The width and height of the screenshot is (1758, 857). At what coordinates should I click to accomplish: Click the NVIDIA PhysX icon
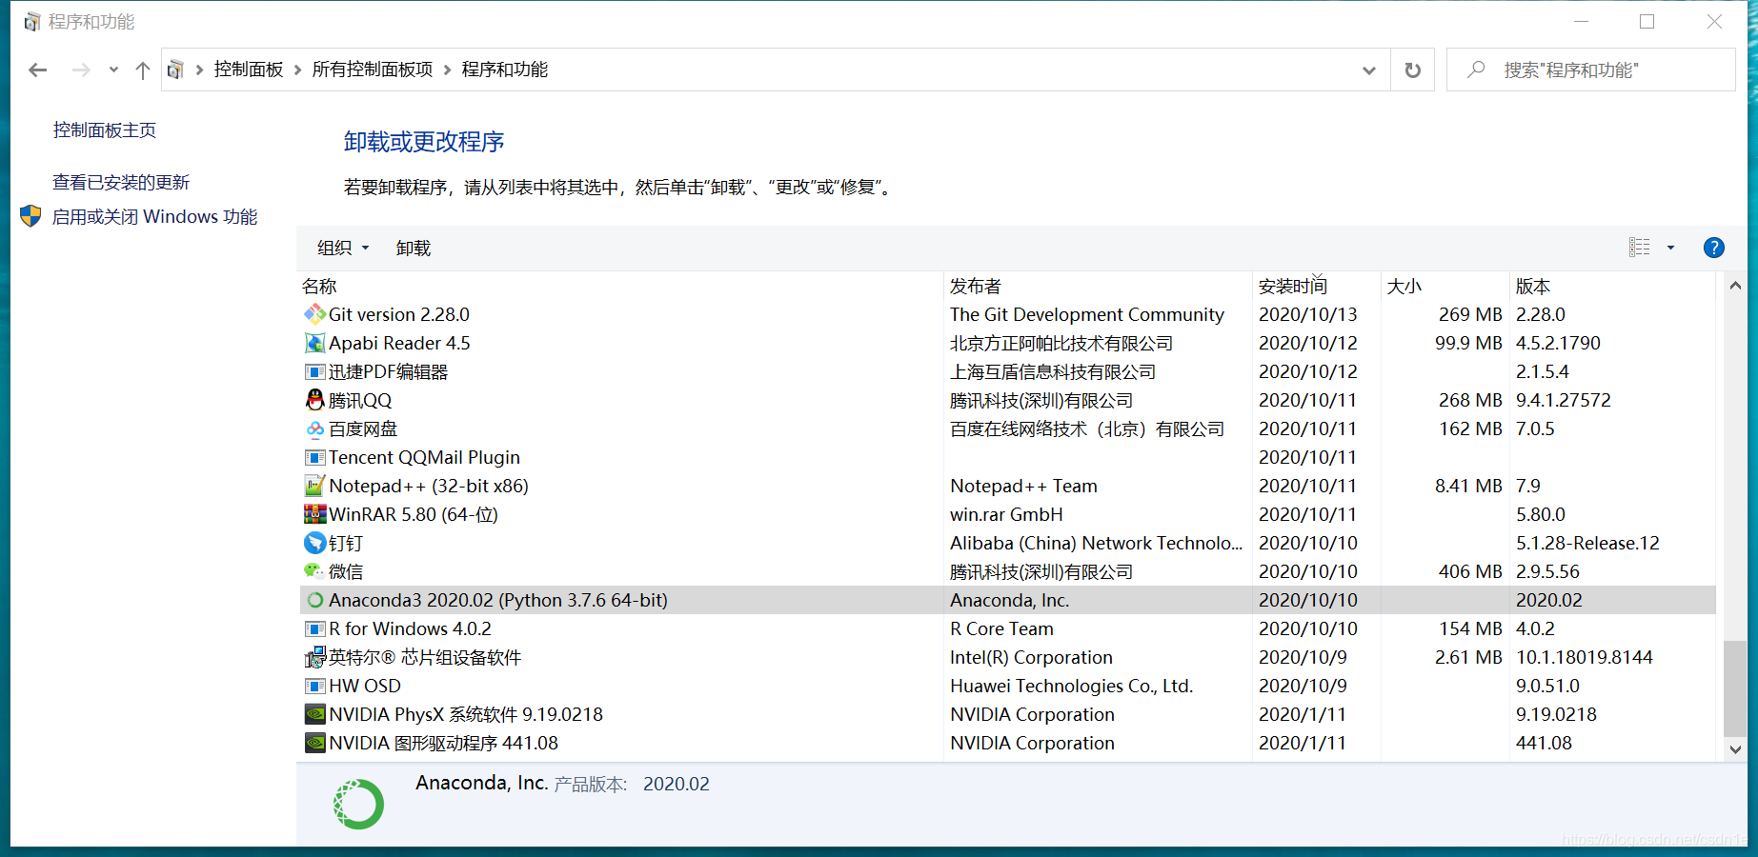(314, 714)
